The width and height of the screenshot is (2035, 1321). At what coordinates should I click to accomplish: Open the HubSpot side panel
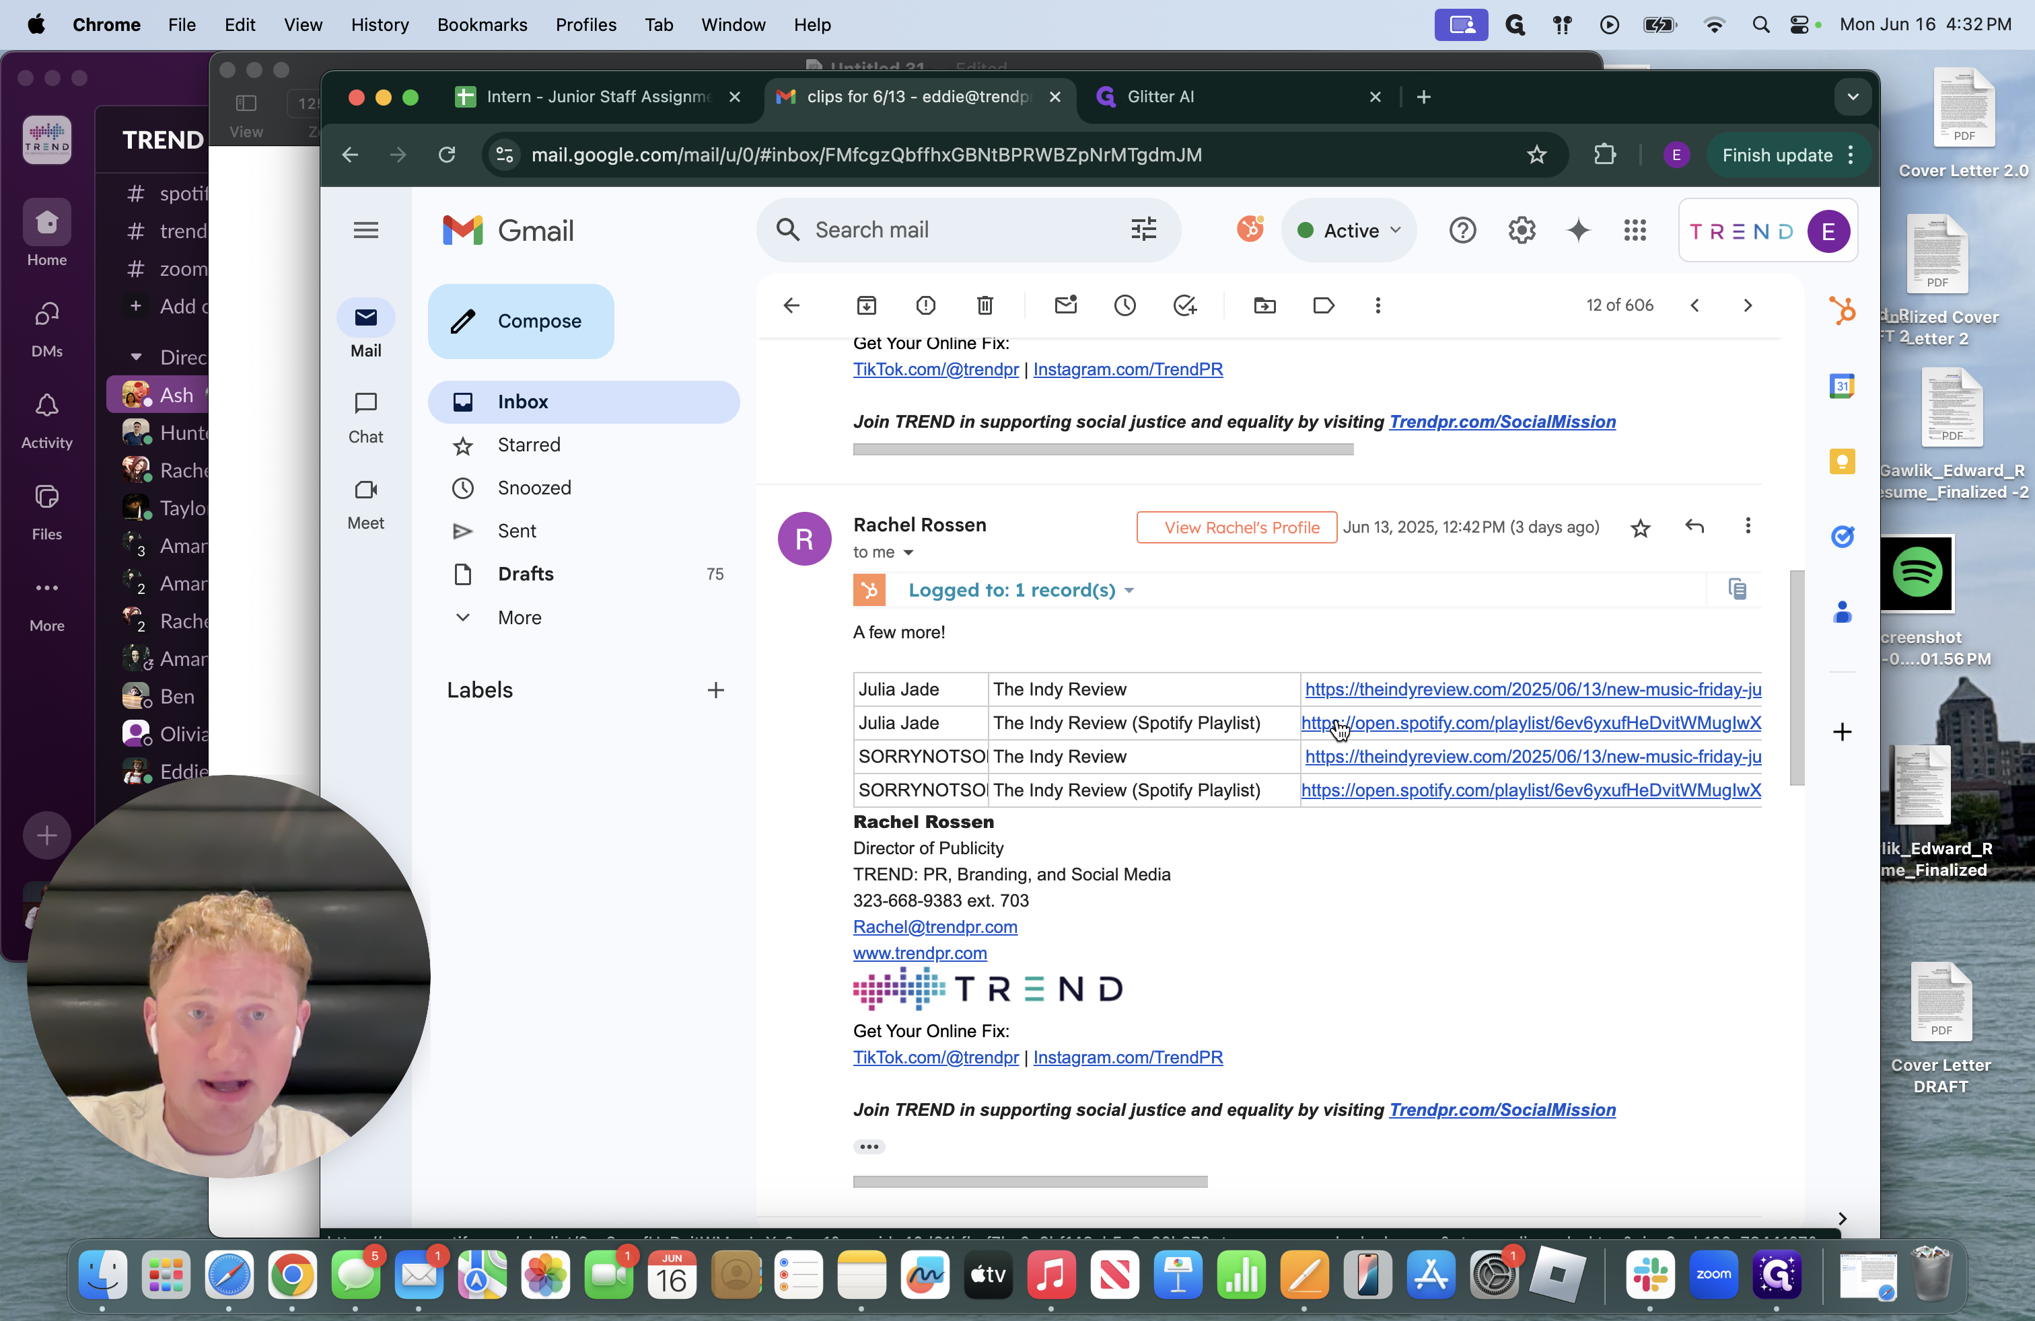1842,310
